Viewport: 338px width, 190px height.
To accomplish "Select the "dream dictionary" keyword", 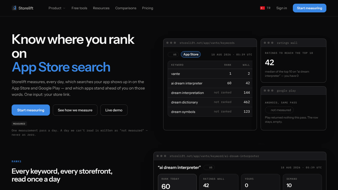I will pyautogui.click(x=184, y=102).
